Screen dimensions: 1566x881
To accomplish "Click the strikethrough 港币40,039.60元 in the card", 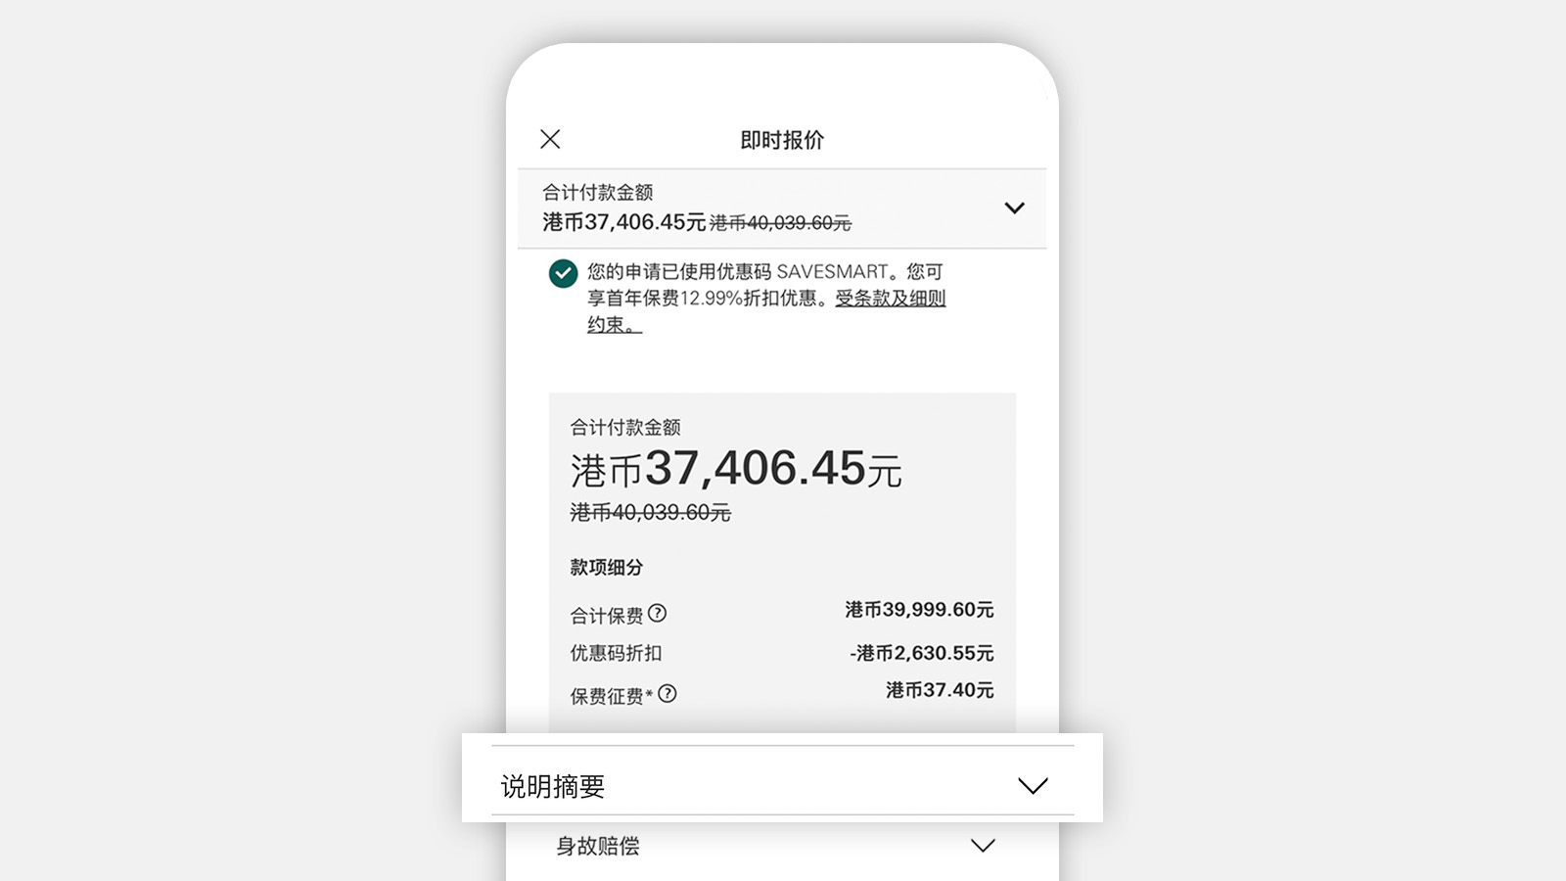I will [x=651, y=512].
